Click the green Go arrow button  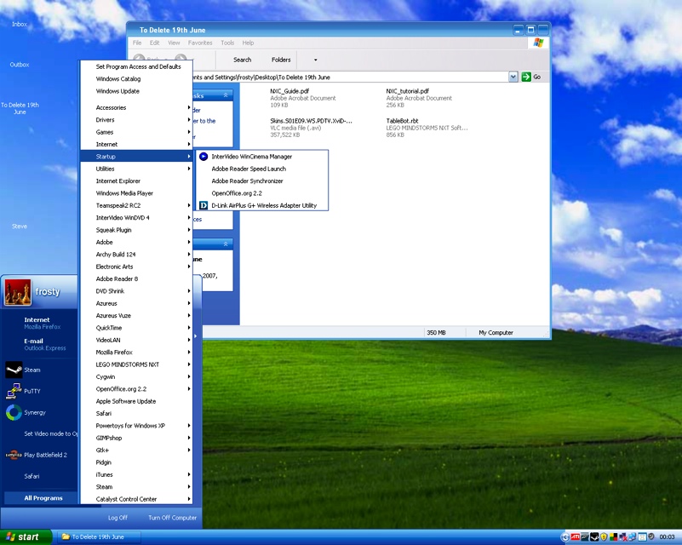click(x=526, y=77)
